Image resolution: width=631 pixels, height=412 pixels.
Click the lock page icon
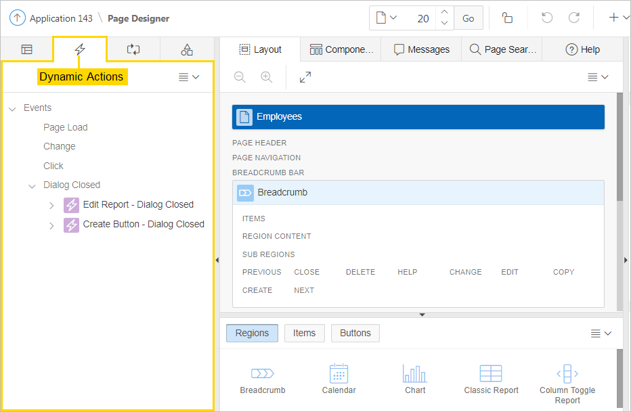pyautogui.click(x=507, y=18)
